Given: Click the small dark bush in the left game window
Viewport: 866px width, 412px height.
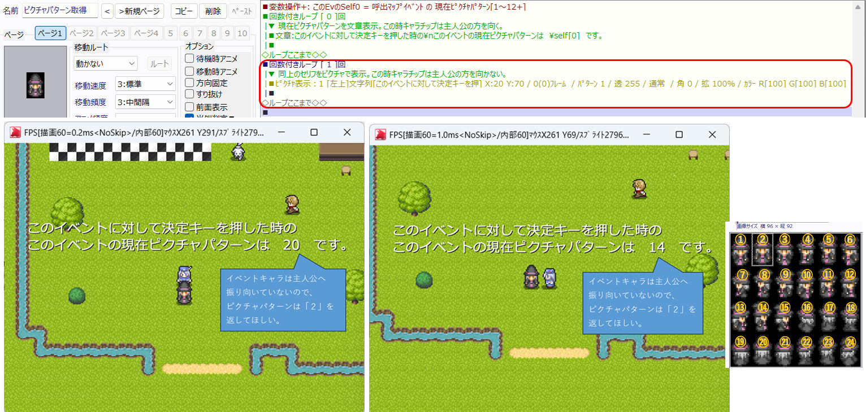Looking at the screenshot, I should 77,295.
